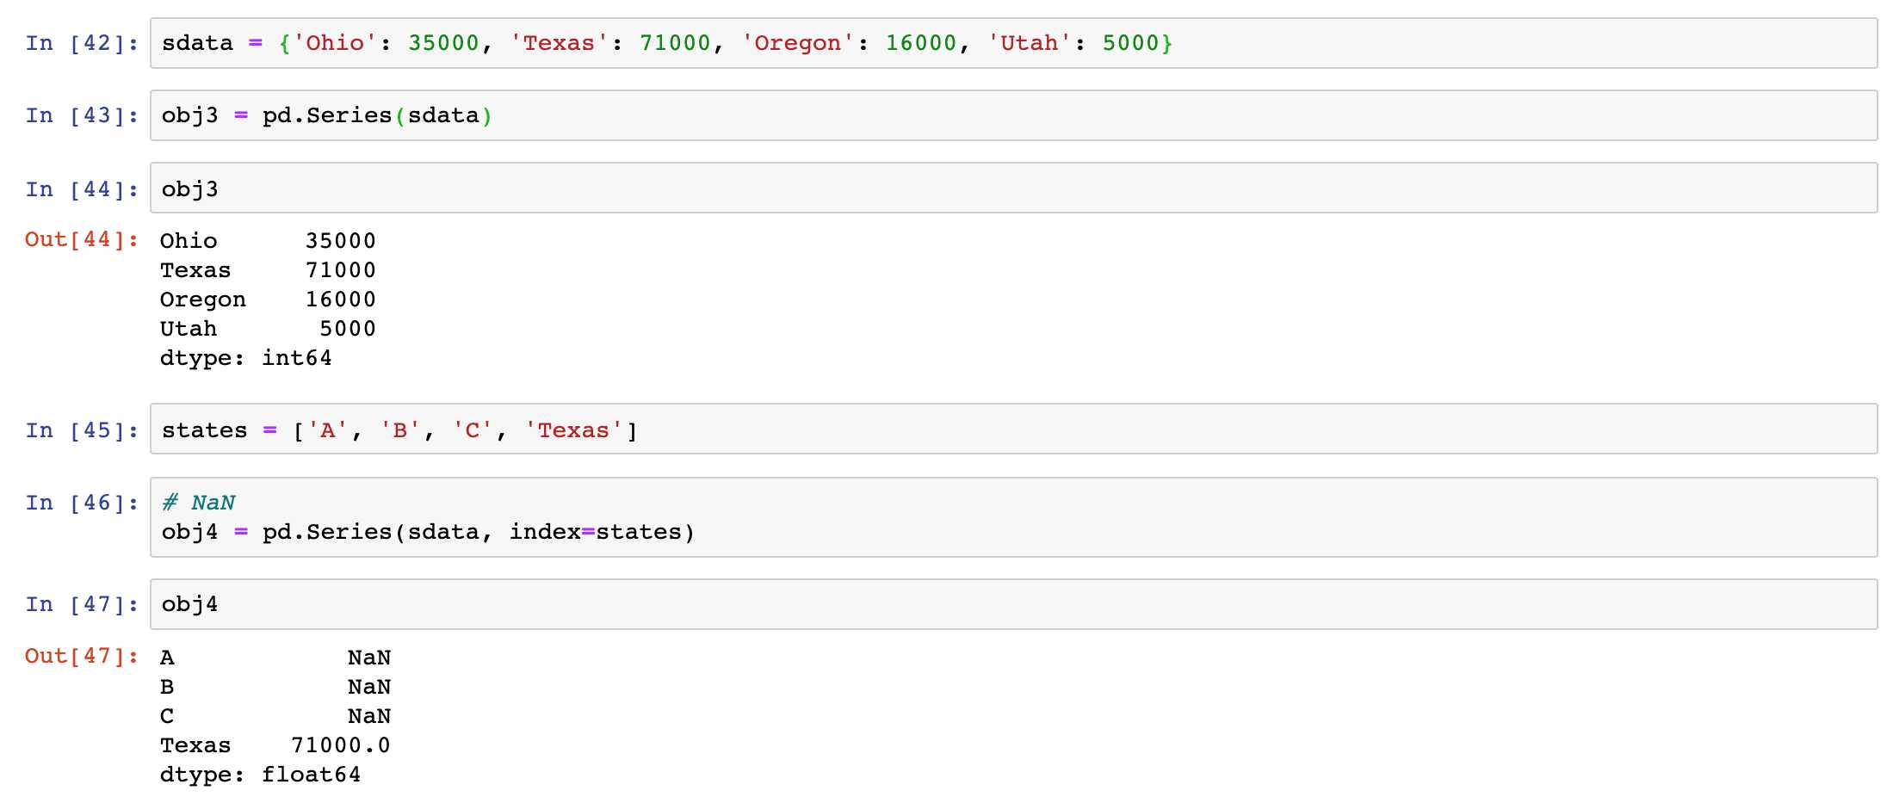Click the Texas 71000.0 row in Out[47]
This screenshot has height=797, width=1899.
pos(275,745)
